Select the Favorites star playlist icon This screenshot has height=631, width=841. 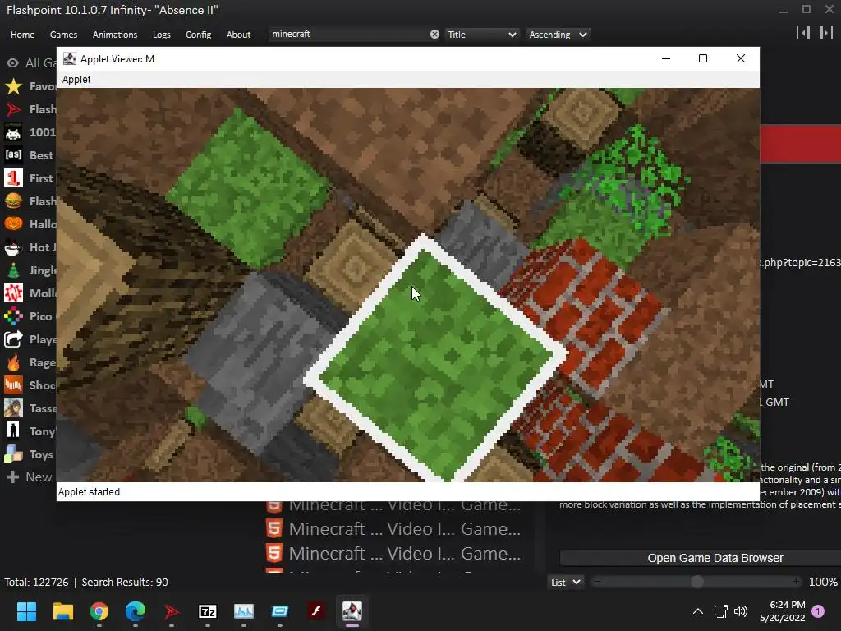(13, 86)
